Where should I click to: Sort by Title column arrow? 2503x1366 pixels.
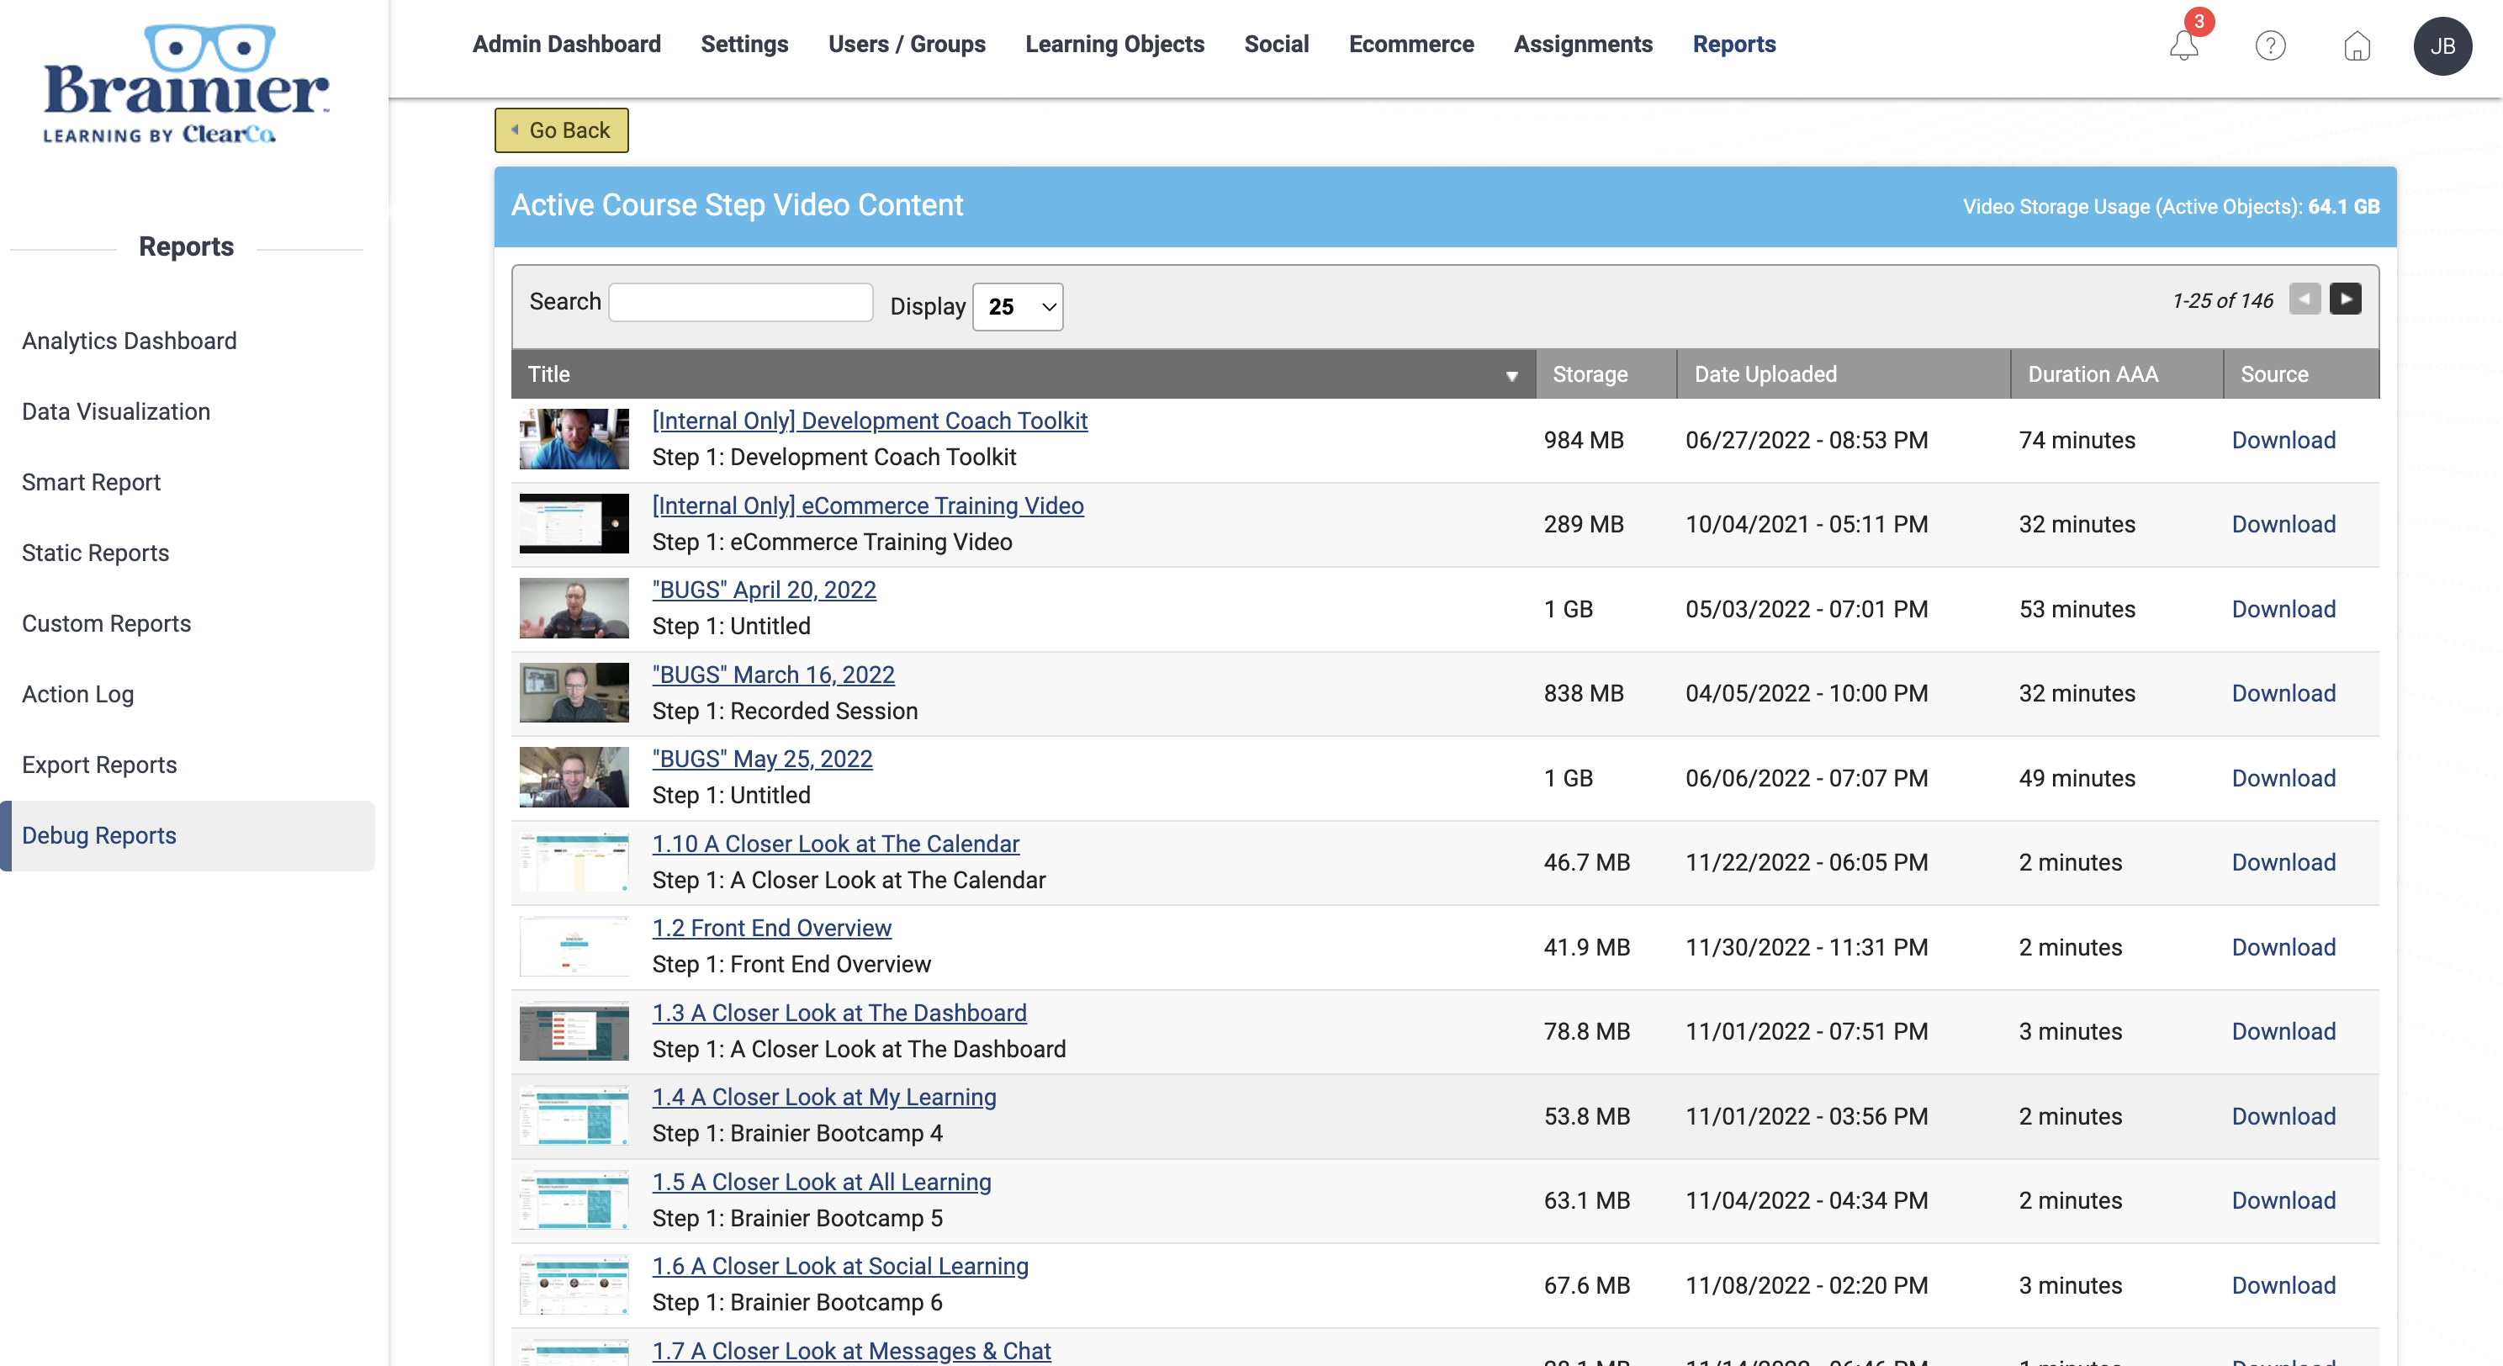click(x=1511, y=376)
